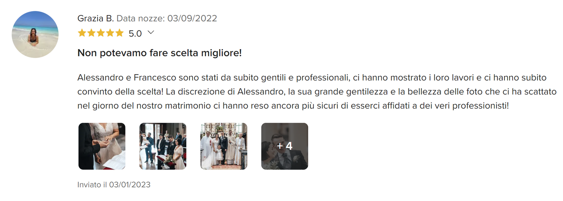This screenshot has width=563, height=201.
Task: Click the 'Data nozze:' label
Action: point(141,18)
